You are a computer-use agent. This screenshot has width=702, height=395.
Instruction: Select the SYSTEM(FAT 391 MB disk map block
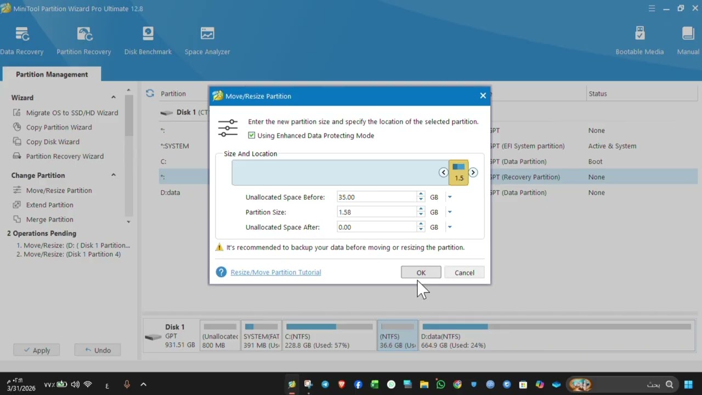pos(261,336)
